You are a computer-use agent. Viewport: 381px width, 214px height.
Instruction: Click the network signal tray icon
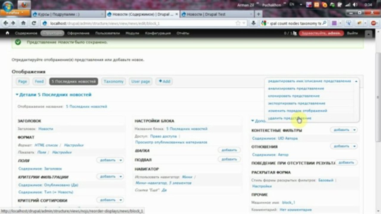(x=348, y=5)
